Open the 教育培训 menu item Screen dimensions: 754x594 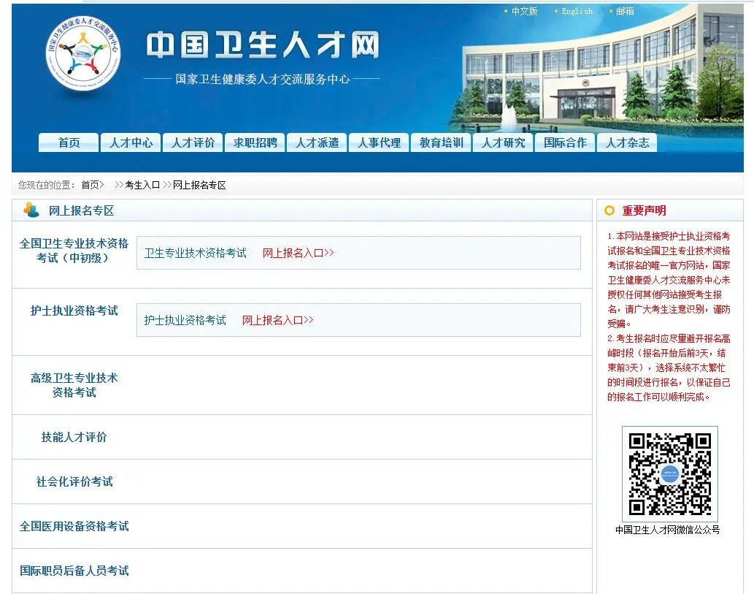pyautogui.click(x=441, y=142)
